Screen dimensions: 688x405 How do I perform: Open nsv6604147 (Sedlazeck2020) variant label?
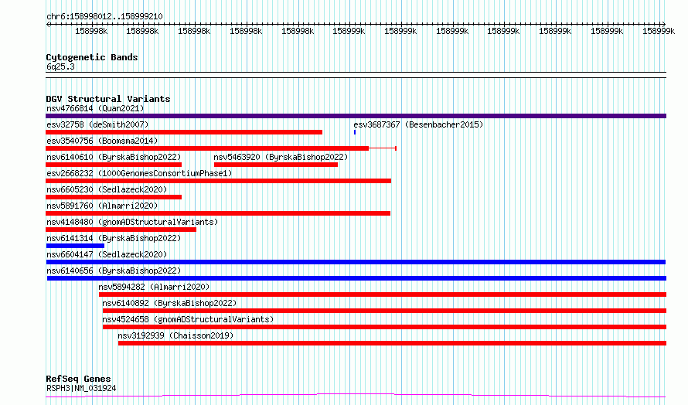click(107, 254)
